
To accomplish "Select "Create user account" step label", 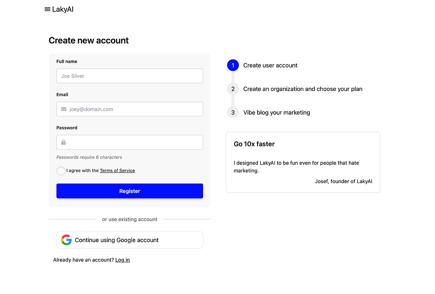I will [x=270, y=65].
